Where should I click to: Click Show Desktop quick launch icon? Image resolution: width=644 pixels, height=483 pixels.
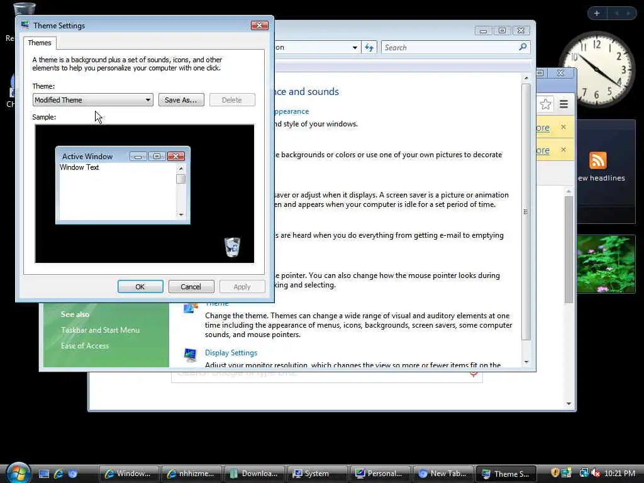click(44, 474)
